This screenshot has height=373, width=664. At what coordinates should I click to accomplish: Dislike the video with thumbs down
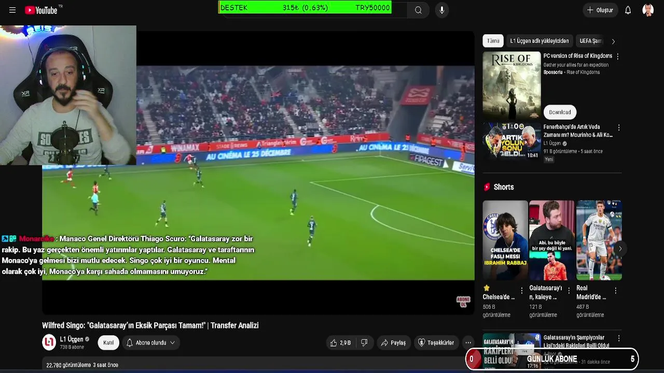coord(364,342)
